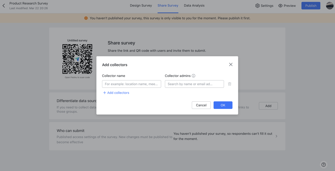Click the survey QR code
The image size is (335, 171).
pyautogui.click(x=77, y=59)
